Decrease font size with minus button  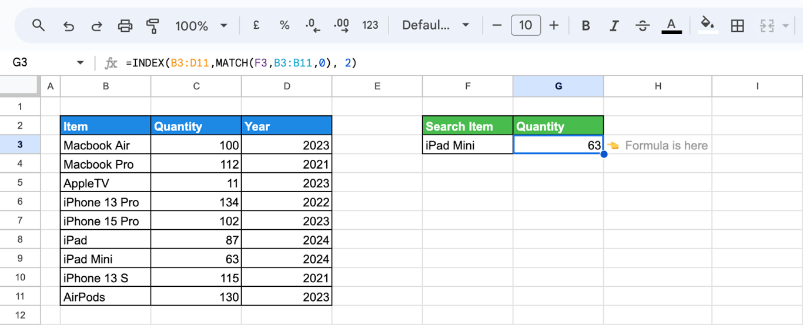tap(497, 25)
